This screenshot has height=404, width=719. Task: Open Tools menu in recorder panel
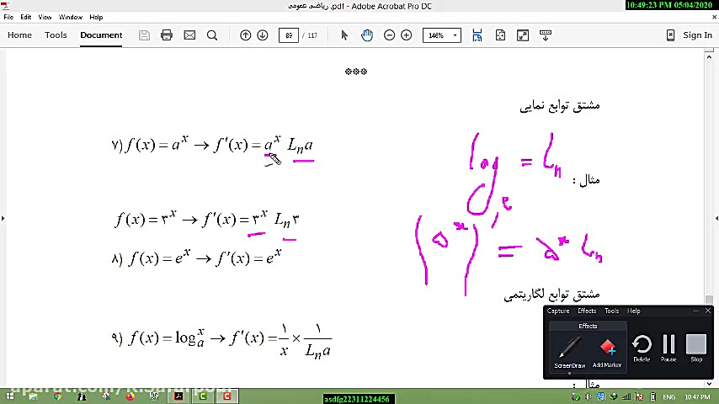coord(611,311)
